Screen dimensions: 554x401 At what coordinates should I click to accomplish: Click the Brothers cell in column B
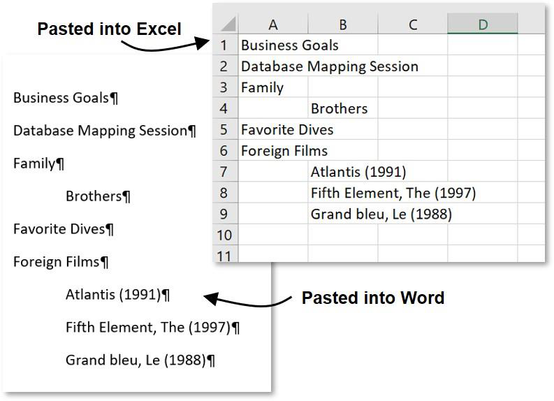342,109
